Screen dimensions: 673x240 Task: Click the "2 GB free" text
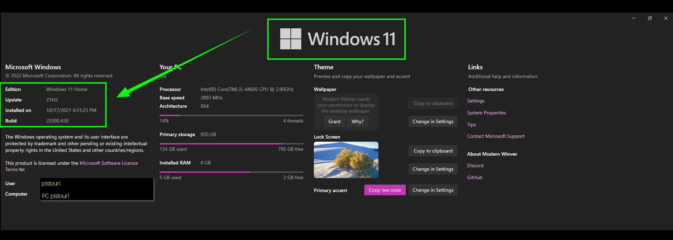coord(293,177)
